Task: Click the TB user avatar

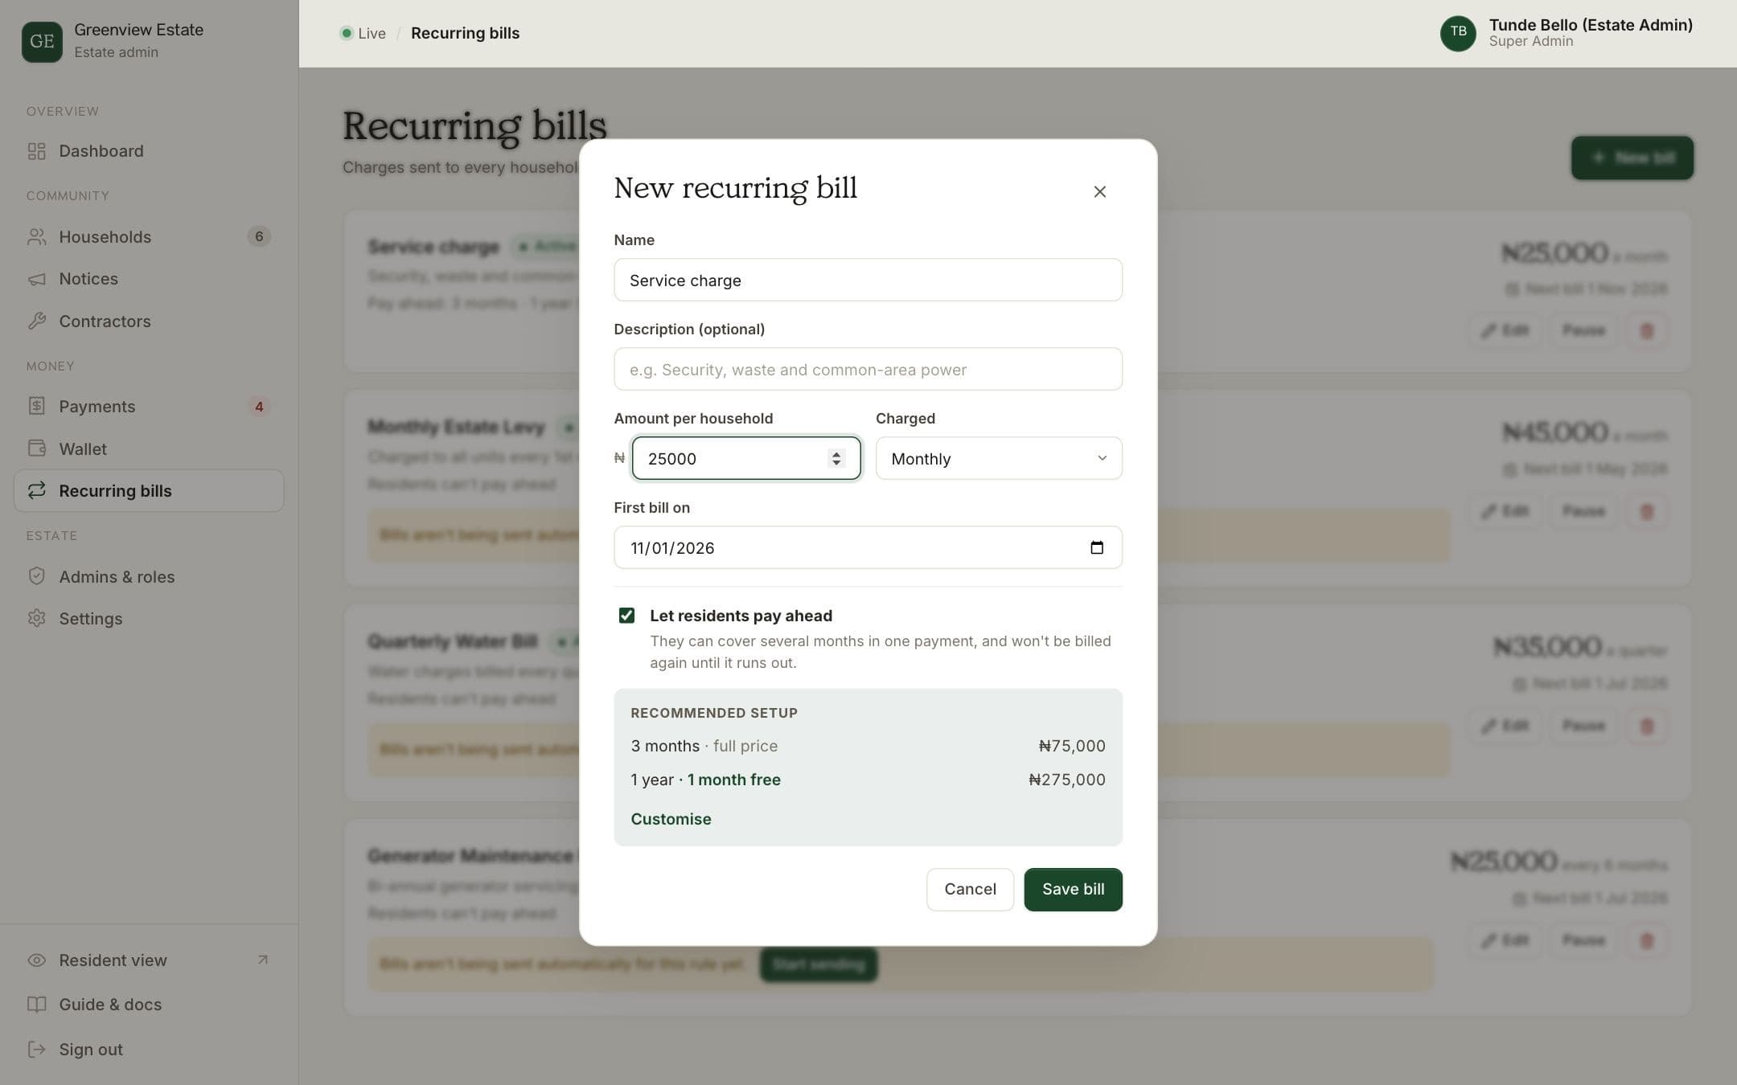Action: point(1458,33)
